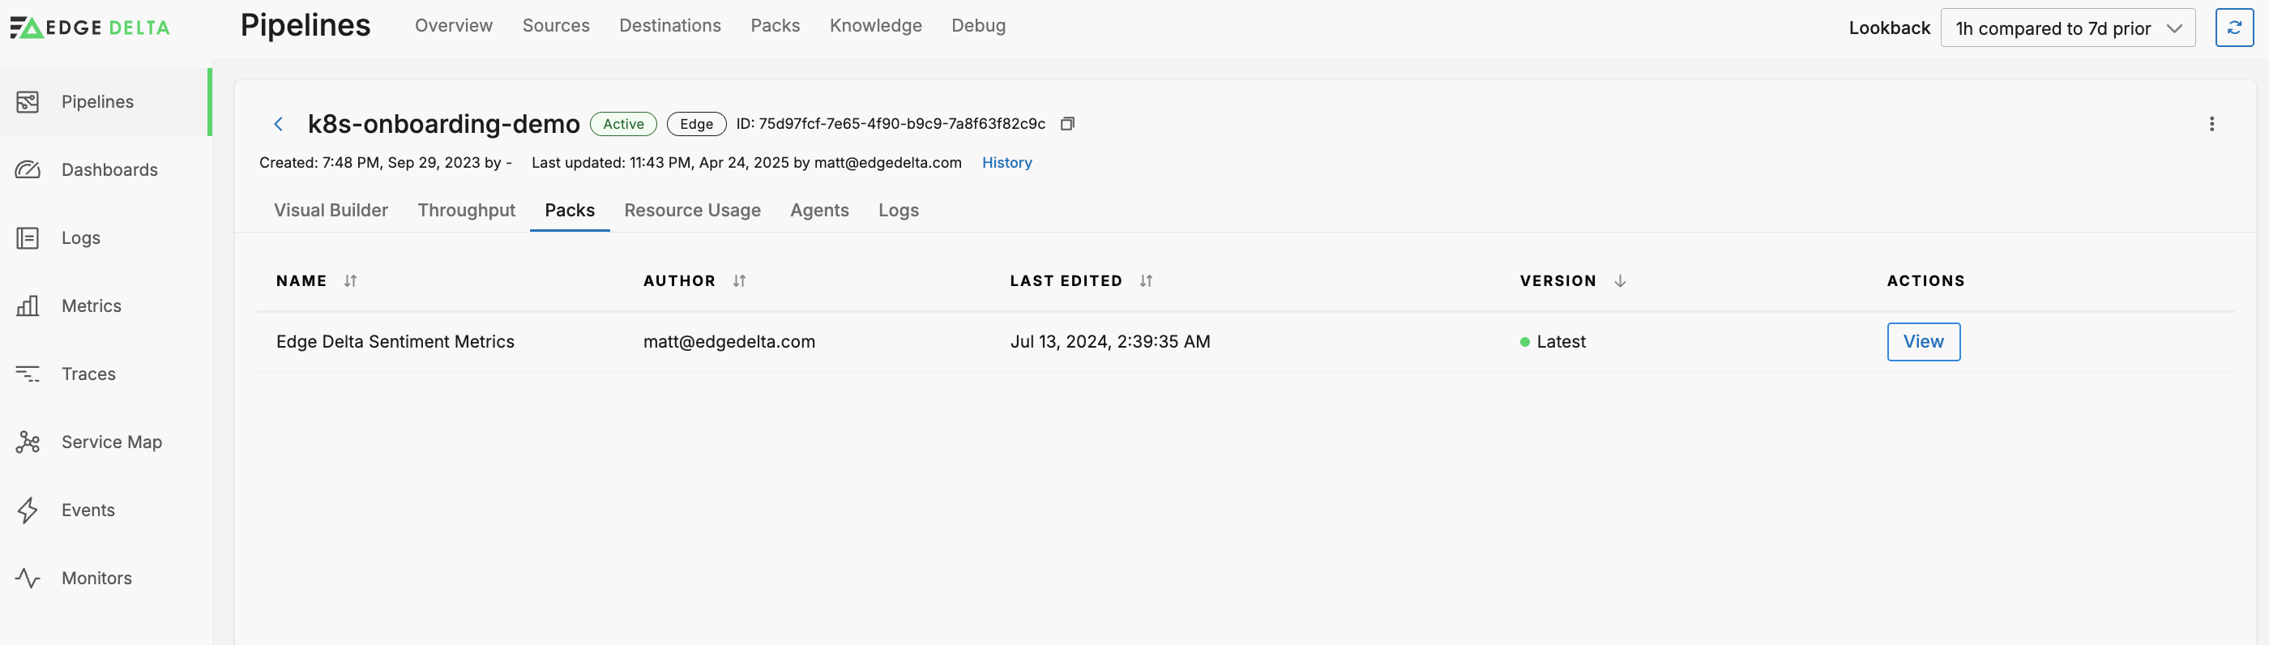The image size is (2269, 645).
Task: Click the Edge Delta logo
Action: coord(90,28)
